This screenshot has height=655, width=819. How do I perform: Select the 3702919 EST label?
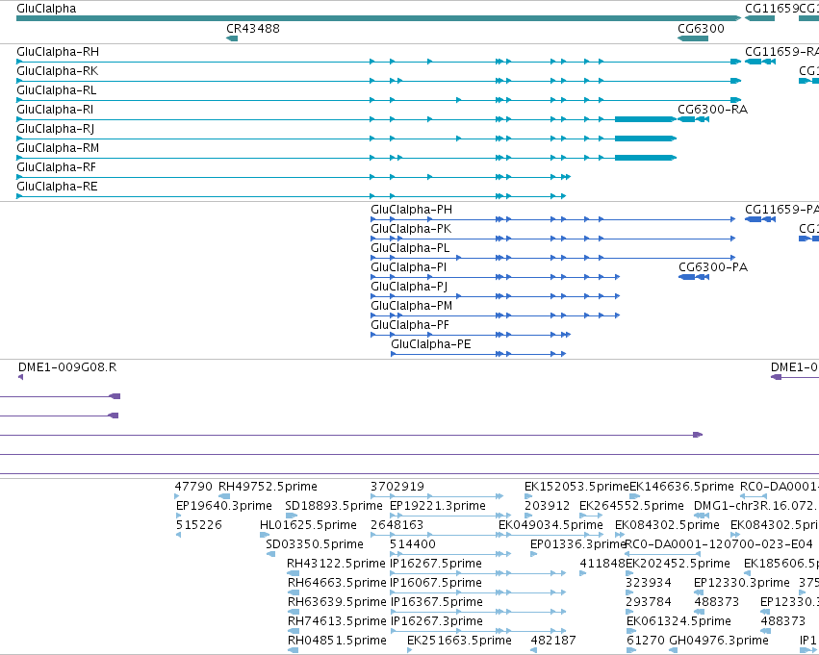point(397,487)
